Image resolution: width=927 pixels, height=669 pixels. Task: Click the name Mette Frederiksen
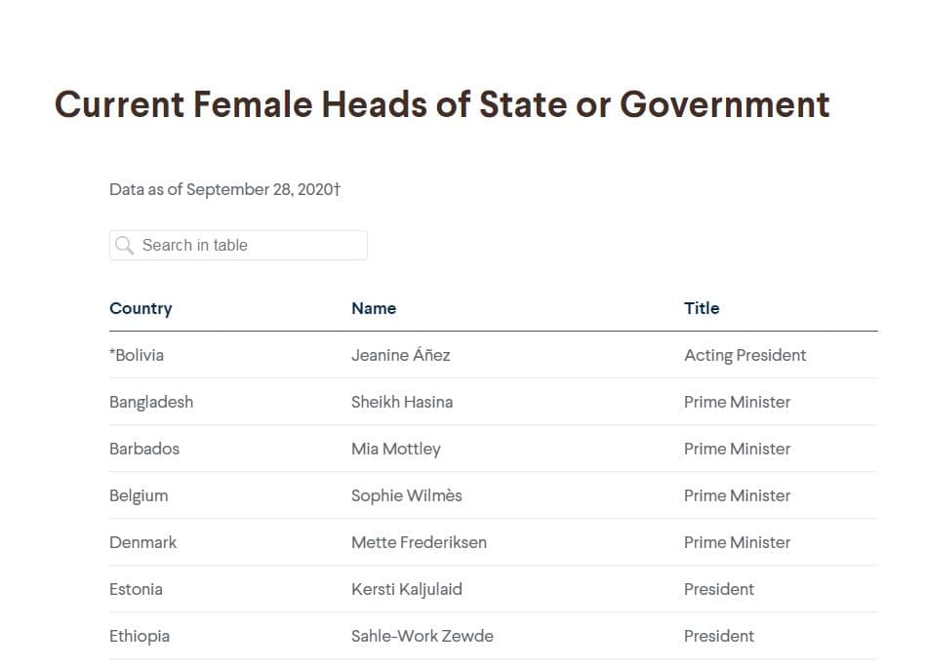419,542
